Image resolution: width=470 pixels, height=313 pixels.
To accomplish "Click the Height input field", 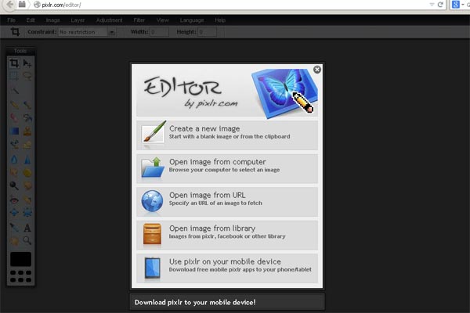I will (207, 32).
